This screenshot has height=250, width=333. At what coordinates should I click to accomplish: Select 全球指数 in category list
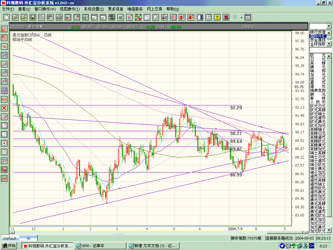pyautogui.click(x=318, y=44)
